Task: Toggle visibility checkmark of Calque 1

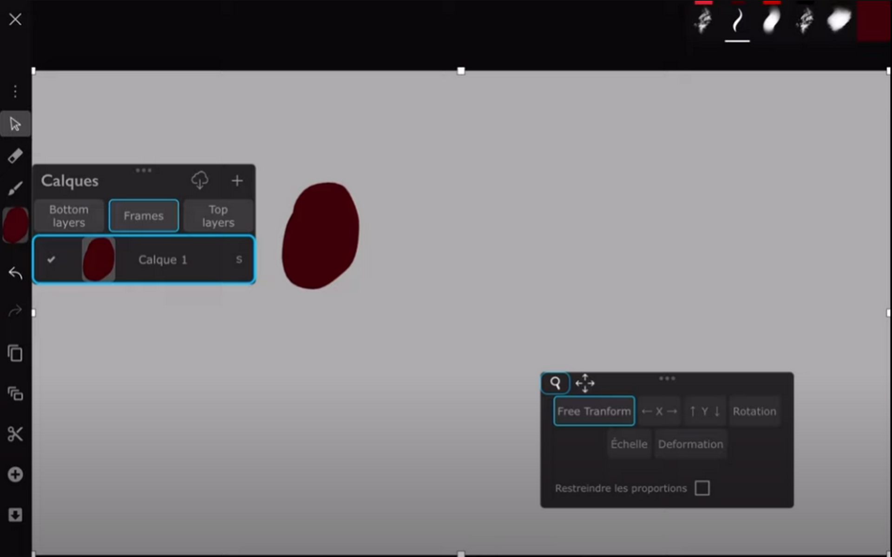Action: [51, 259]
